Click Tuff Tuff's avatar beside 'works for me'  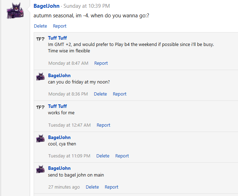[x=40, y=107]
